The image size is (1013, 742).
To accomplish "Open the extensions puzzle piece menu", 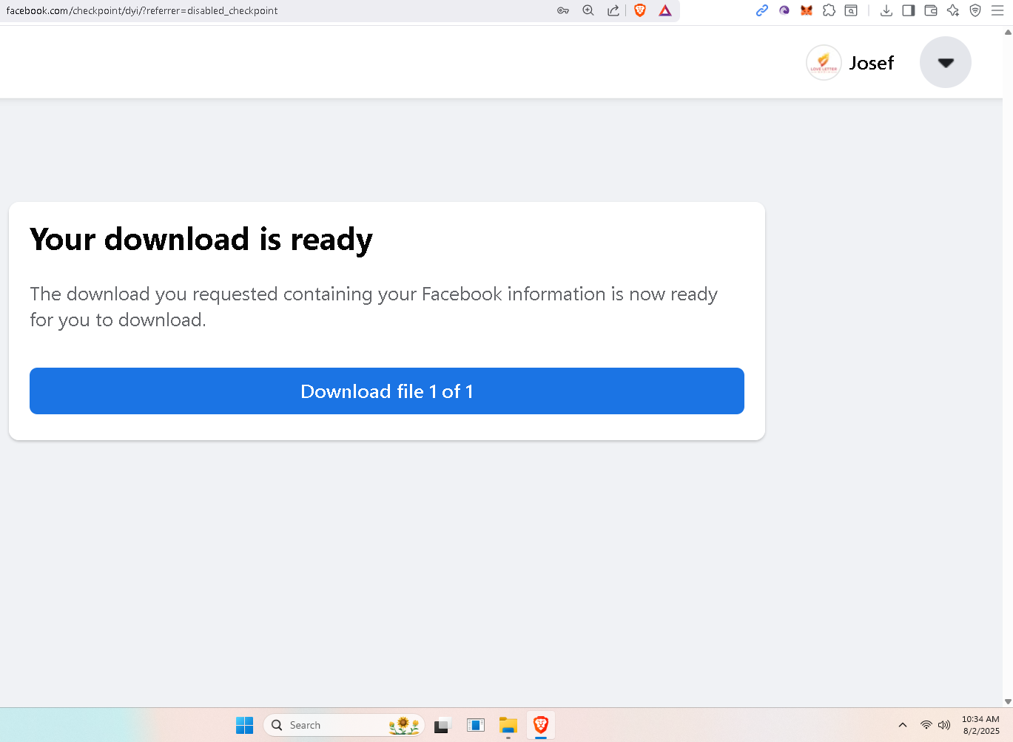I will [x=829, y=10].
